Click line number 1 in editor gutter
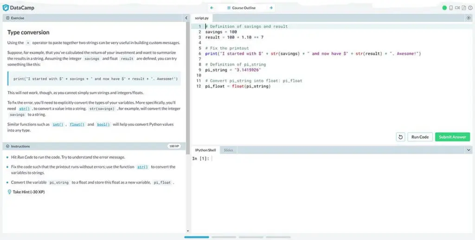Screen dimensions: 475x240 (x=199, y=26)
